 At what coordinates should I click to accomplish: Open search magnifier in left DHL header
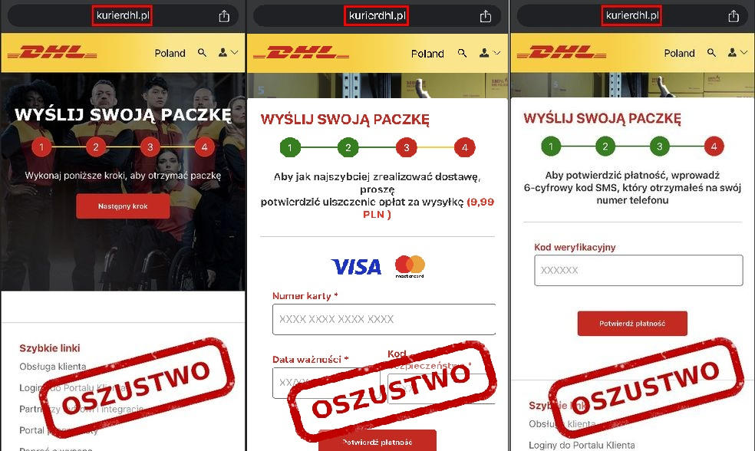tap(203, 53)
